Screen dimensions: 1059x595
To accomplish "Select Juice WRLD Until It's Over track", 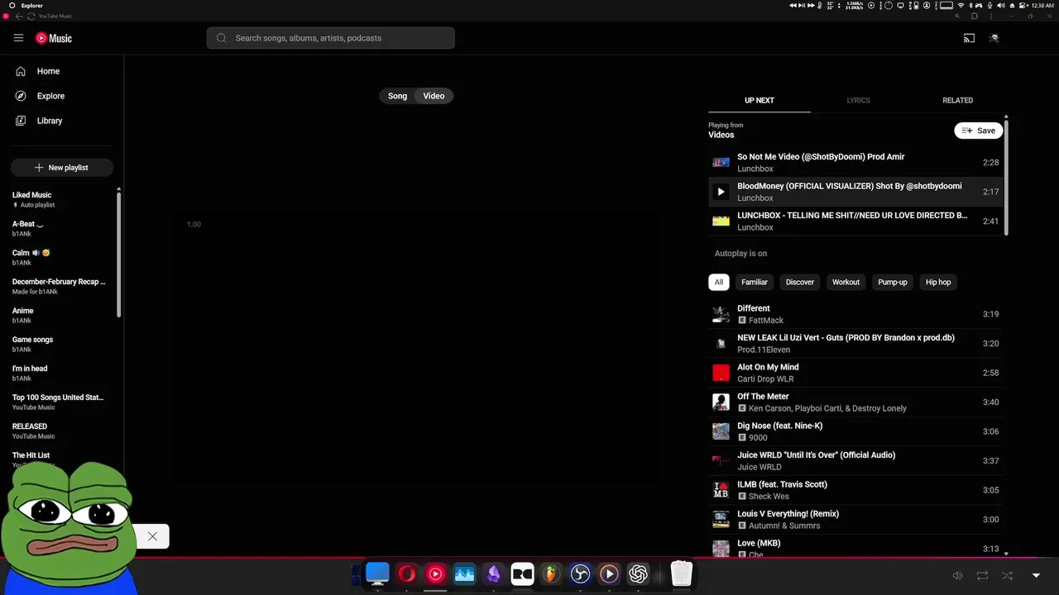I will (855, 461).
